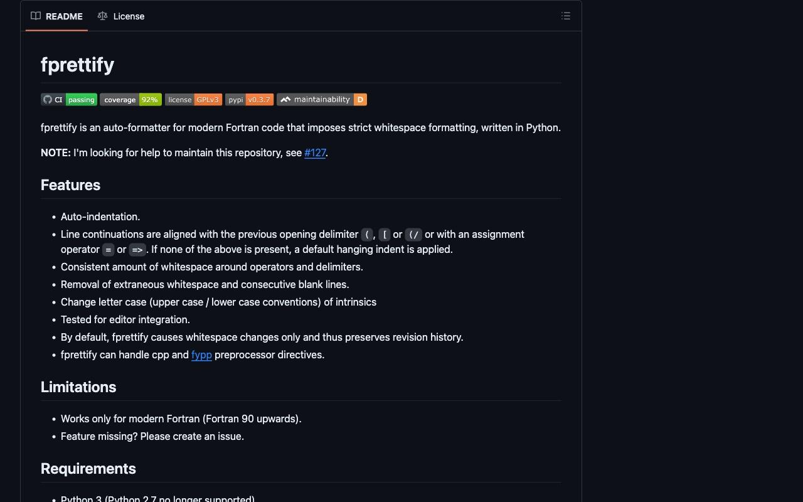Viewport: 803px width, 502px height.
Task: Click the 'Python 3 (Python 2.7 no longer supported)' bullet
Action: pyautogui.click(x=157, y=499)
